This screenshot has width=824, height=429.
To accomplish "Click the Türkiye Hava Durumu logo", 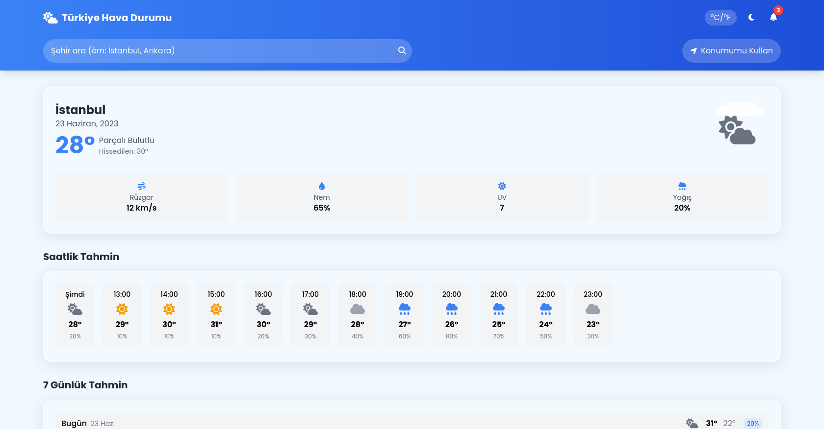I will coord(107,18).
